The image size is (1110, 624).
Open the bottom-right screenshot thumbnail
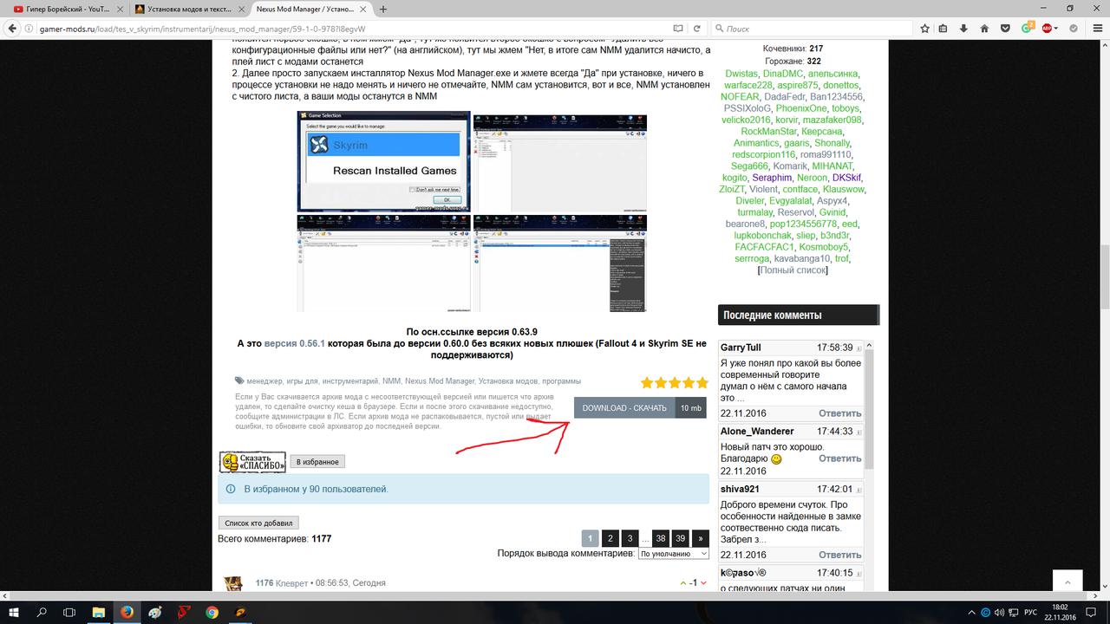pos(560,263)
